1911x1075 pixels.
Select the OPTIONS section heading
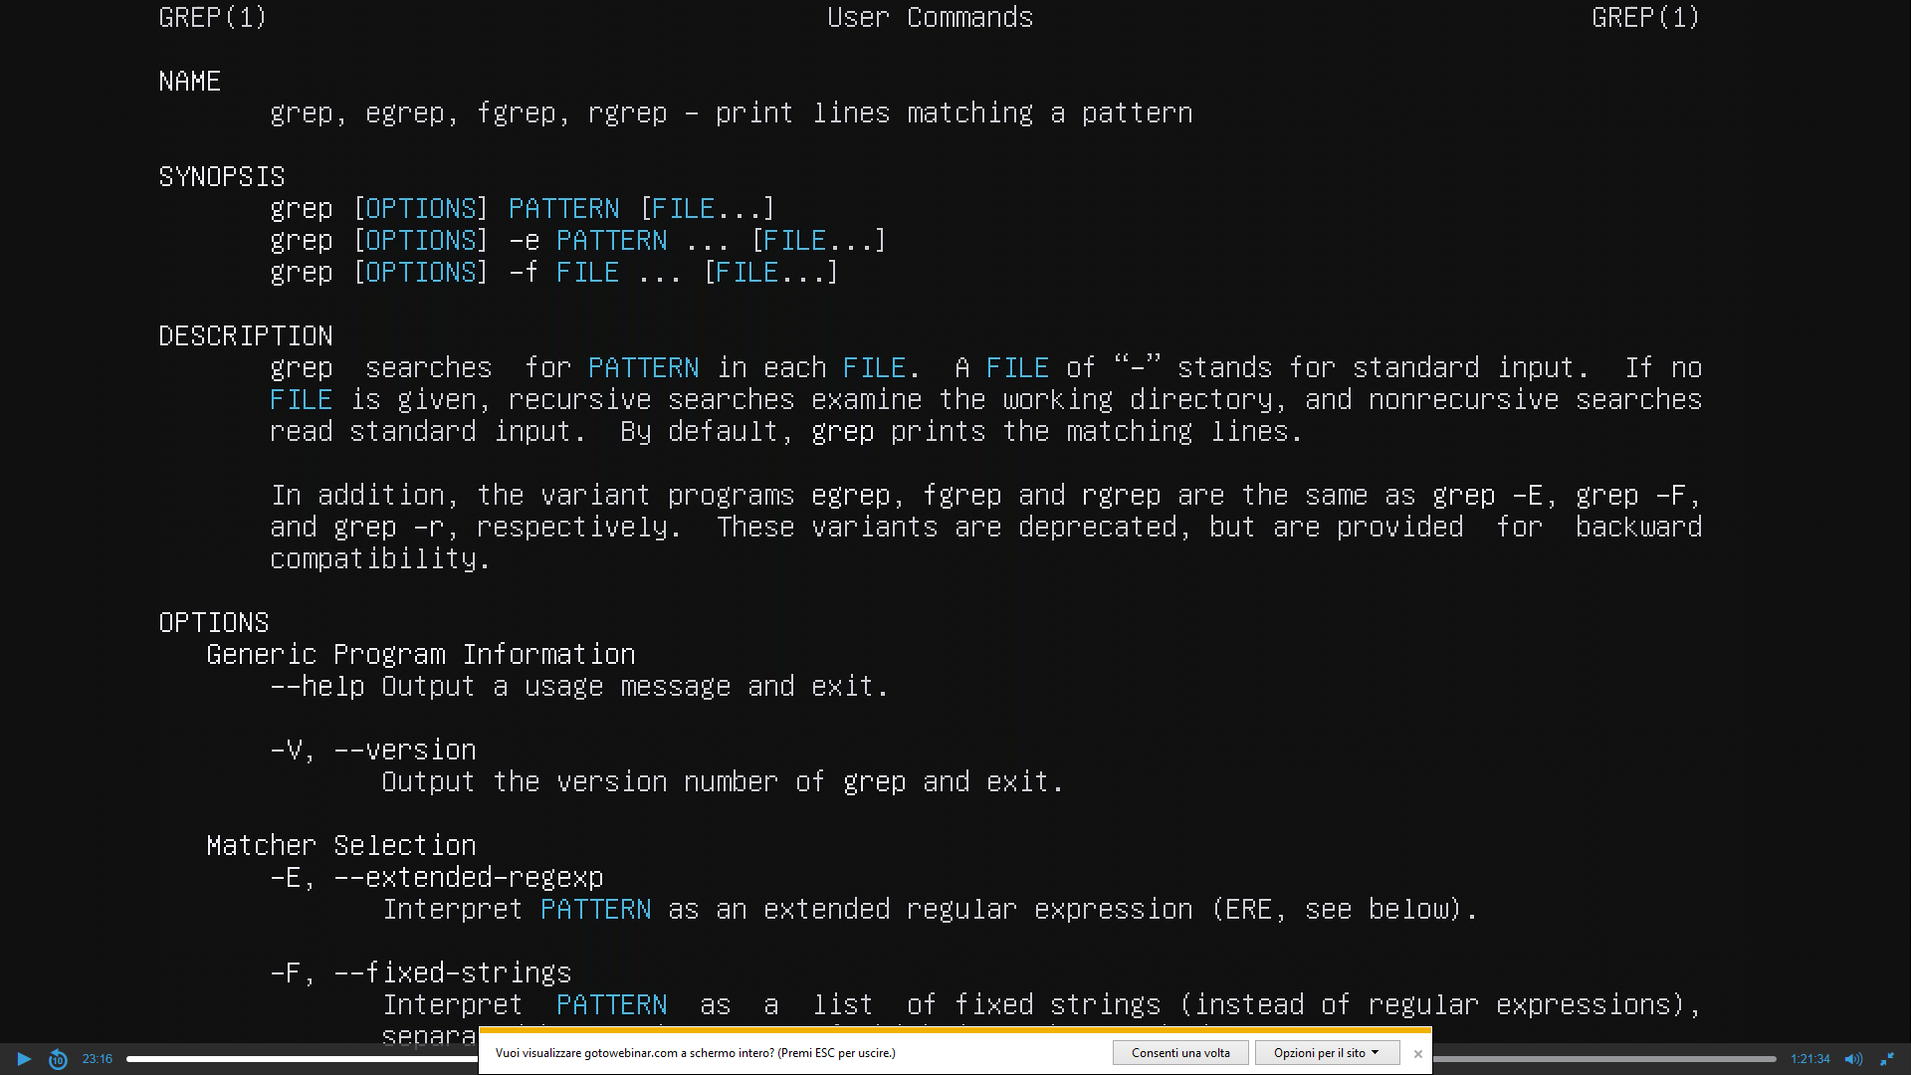tap(213, 621)
